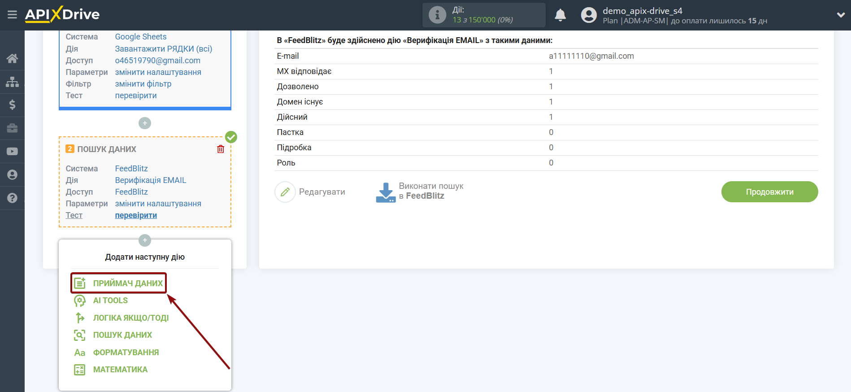Click the a11111110@gmail.com value

pyautogui.click(x=591, y=56)
